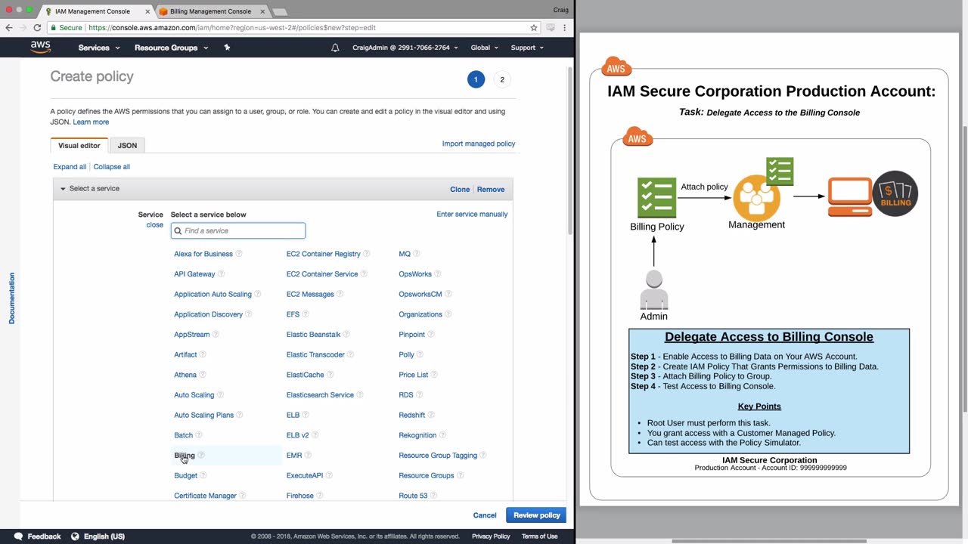Click the close link under Service

point(154,224)
